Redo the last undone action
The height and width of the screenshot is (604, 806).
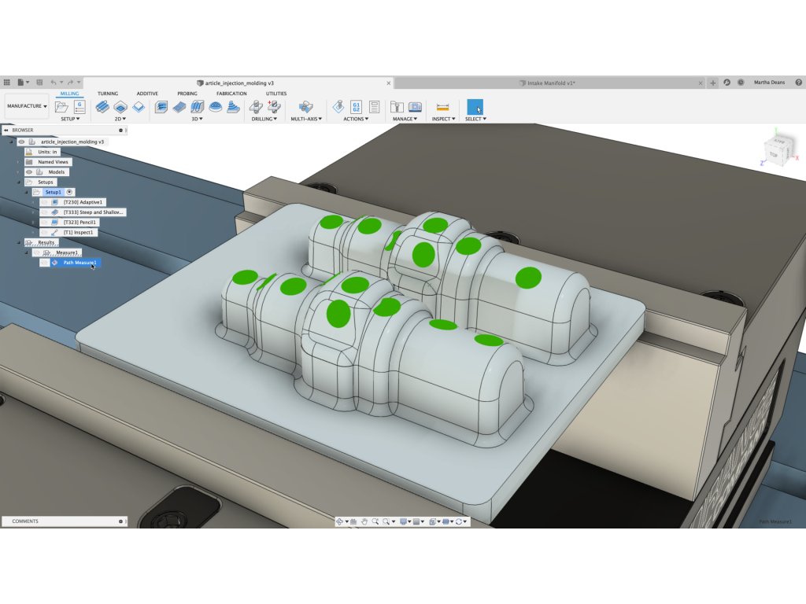[70, 82]
